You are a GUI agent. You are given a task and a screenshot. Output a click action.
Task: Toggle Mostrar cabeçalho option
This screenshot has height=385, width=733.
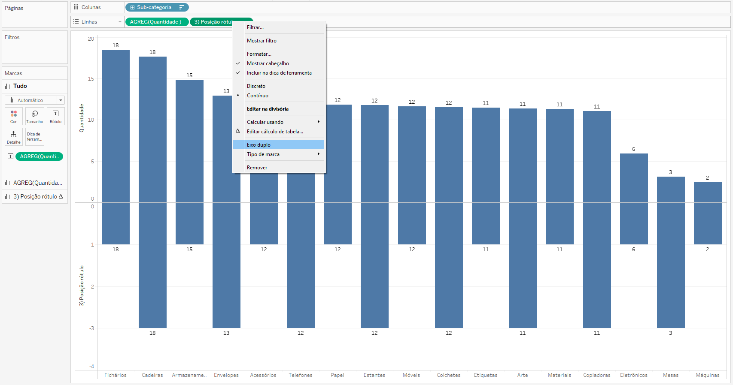click(x=268, y=63)
